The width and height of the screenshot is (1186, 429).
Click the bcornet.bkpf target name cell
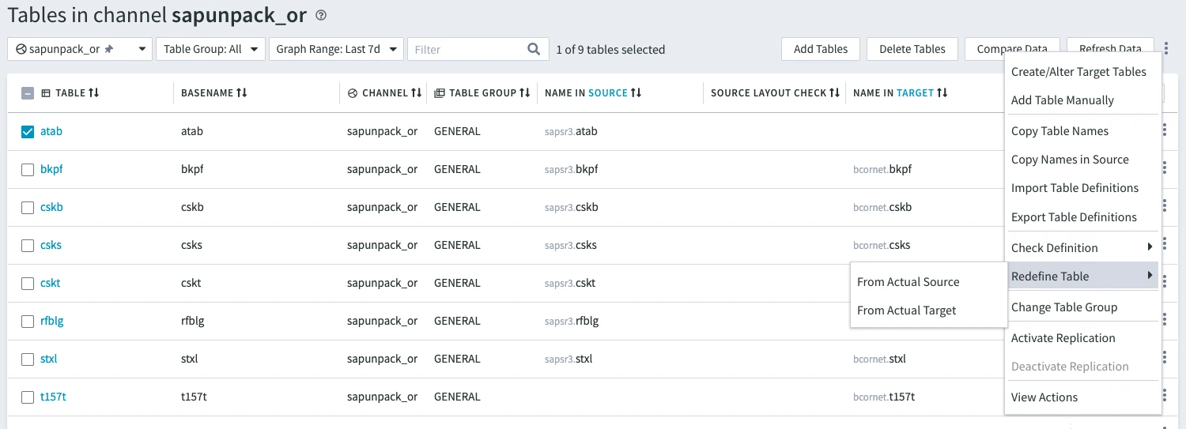point(882,169)
